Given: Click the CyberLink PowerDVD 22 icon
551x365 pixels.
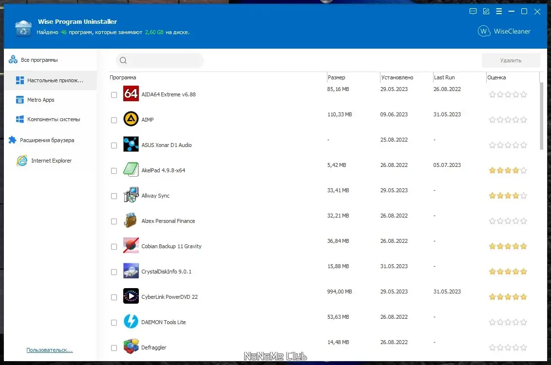Looking at the screenshot, I should (131, 296).
